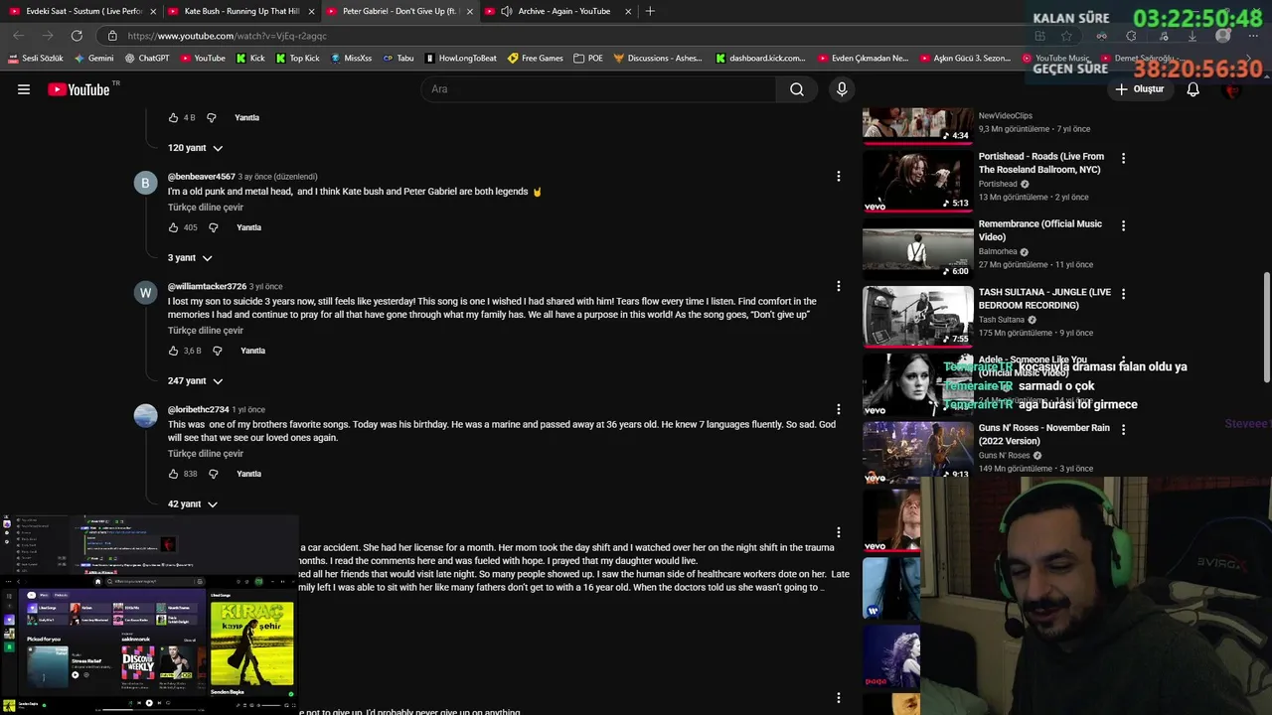
Task: Open the loribethc2734 profile avatar
Action: [x=145, y=416]
